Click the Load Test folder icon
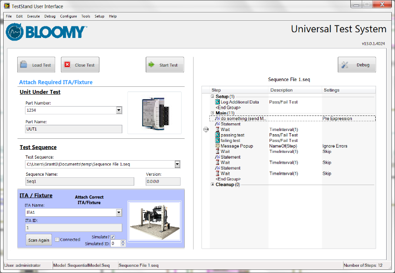This screenshot has width=395, height=273. (x=24, y=64)
